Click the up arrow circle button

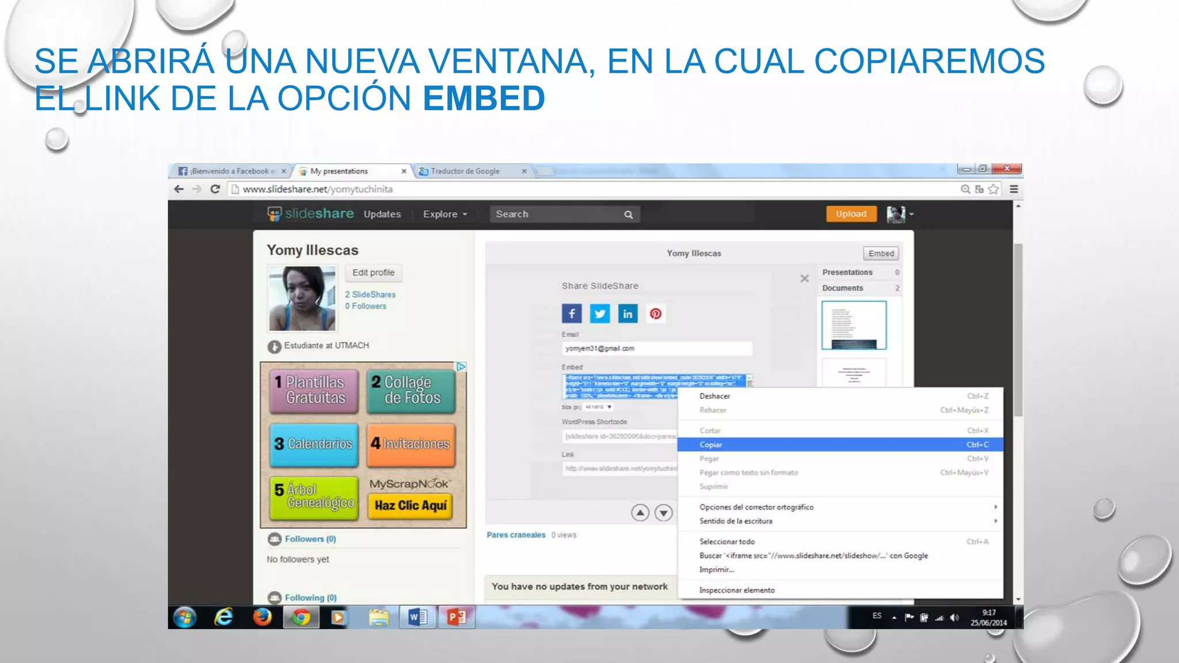[x=640, y=512]
